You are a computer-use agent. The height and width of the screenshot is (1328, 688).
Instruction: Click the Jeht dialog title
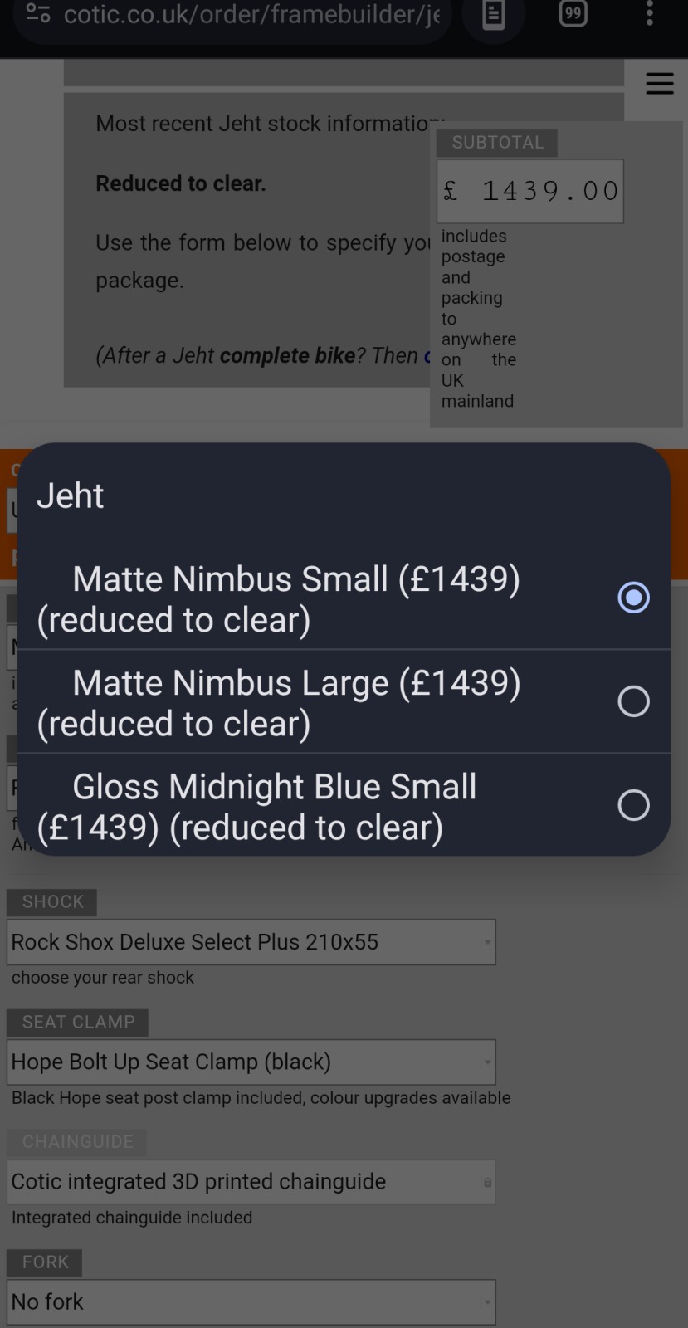click(71, 496)
